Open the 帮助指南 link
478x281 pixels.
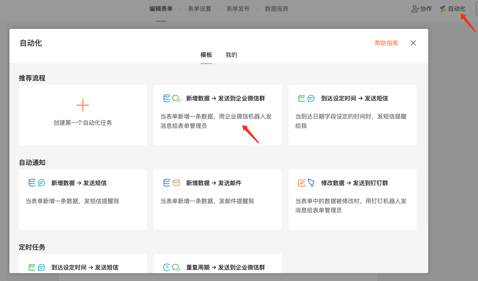point(386,43)
